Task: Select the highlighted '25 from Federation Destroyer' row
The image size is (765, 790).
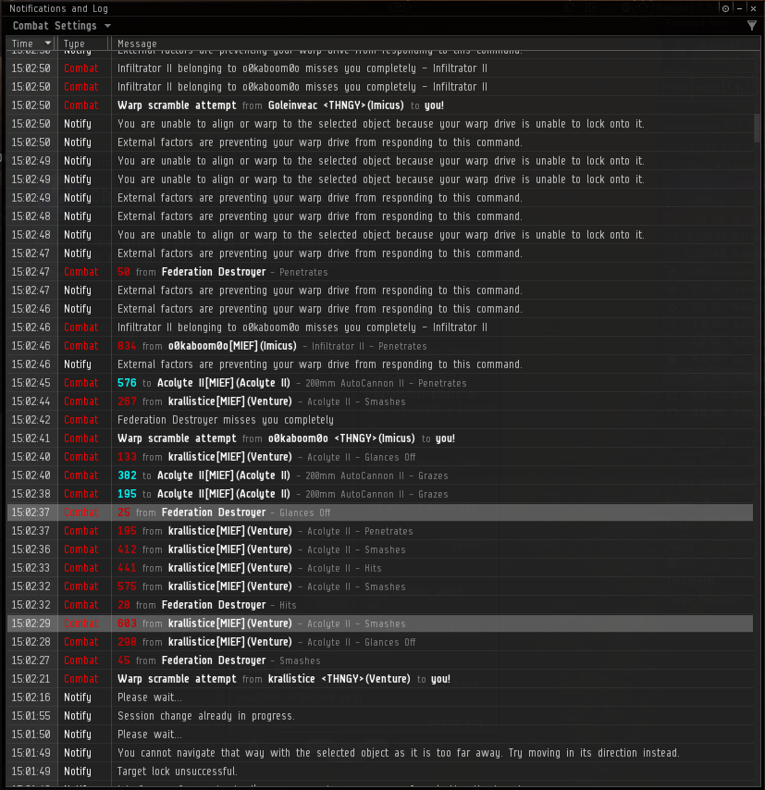Action: 380,512
